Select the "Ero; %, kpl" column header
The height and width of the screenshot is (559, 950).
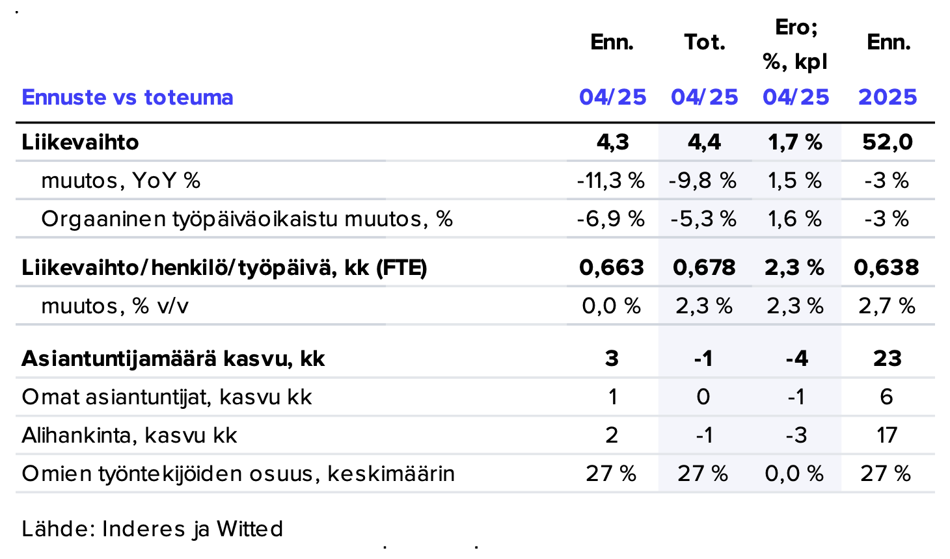click(x=796, y=44)
